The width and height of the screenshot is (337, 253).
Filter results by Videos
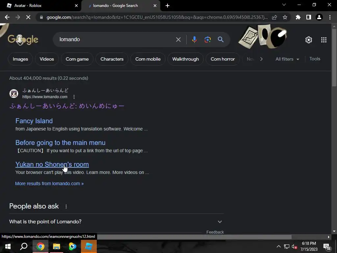(47, 59)
